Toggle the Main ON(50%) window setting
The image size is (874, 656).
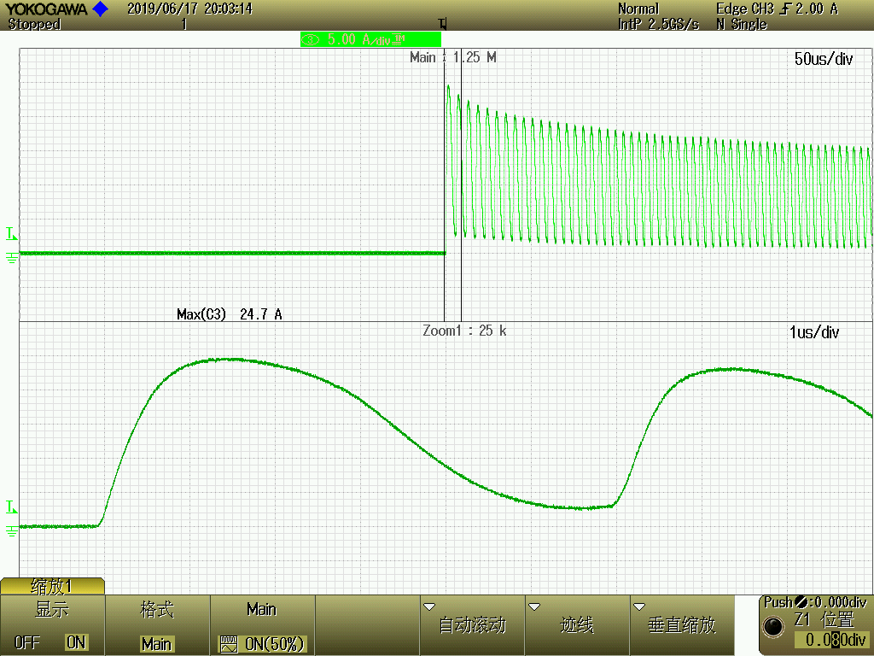click(x=262, y=644)
